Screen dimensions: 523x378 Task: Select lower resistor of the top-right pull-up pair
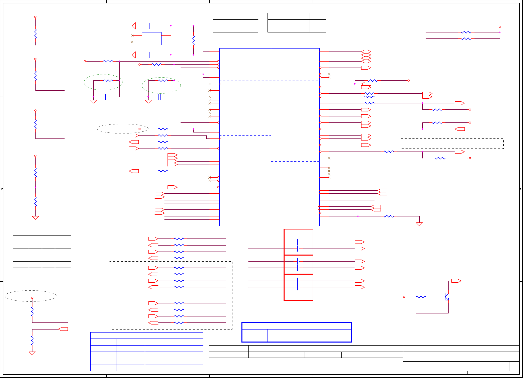pyautogui.click(x=466, y=39)
